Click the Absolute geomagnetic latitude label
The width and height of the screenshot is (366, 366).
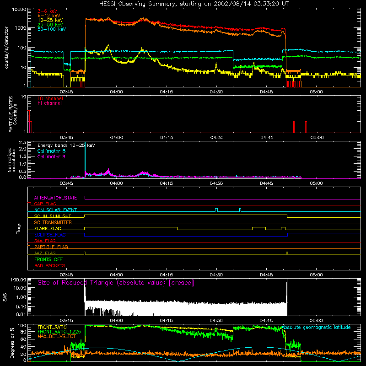(x=317, y=328)
